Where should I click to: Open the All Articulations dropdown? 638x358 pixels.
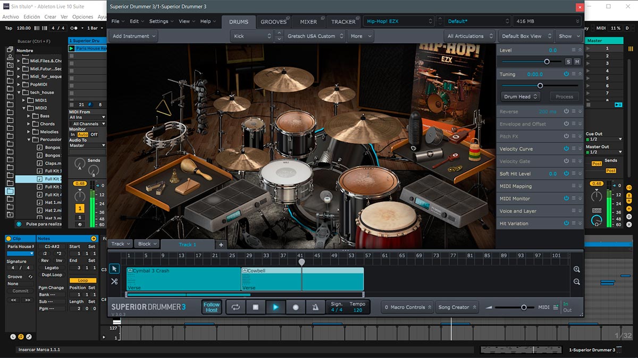point(468,36)
